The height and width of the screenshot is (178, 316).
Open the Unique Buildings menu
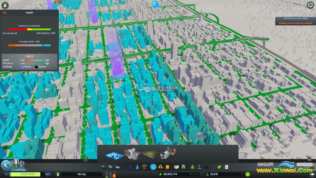point(199,167)
